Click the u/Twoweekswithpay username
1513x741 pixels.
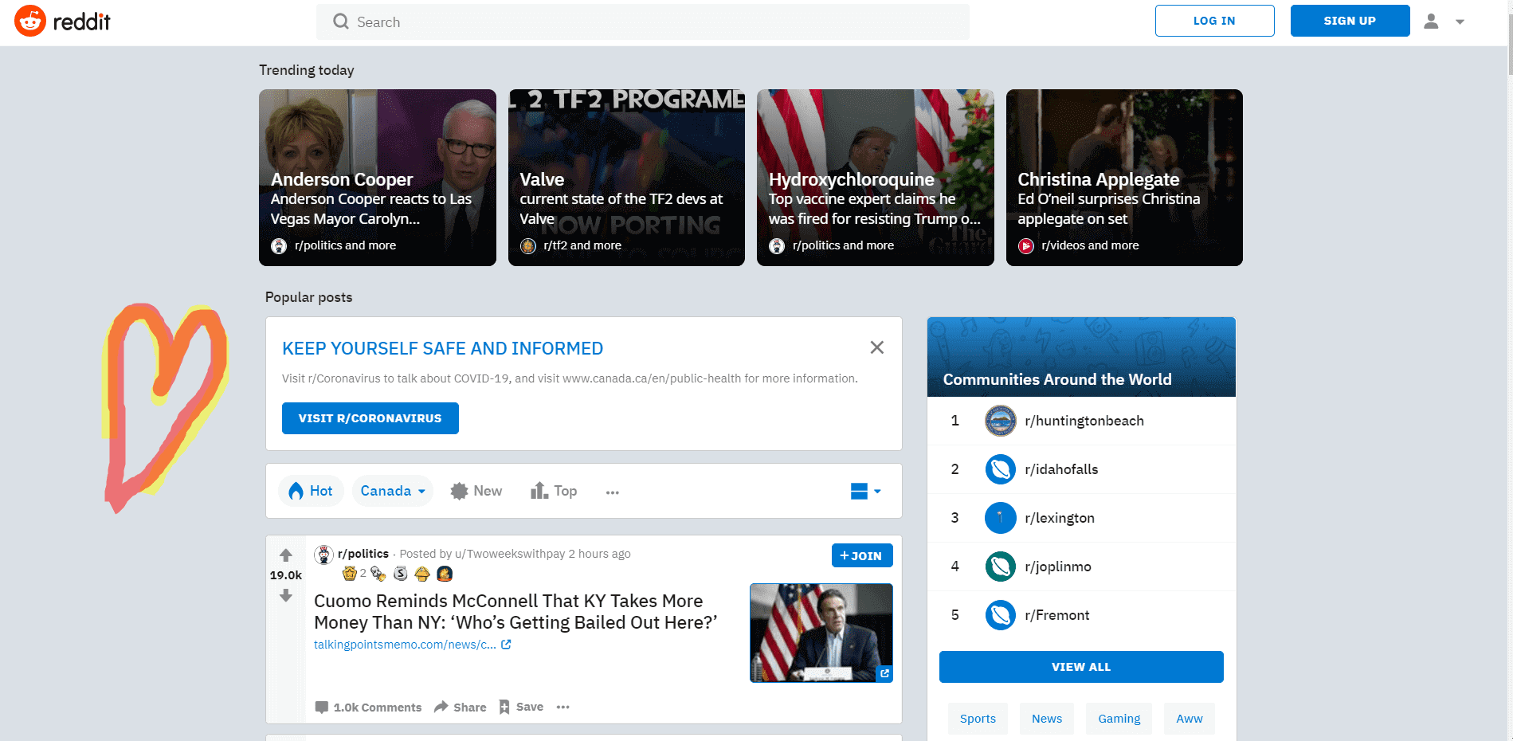[x=510, y=554]
